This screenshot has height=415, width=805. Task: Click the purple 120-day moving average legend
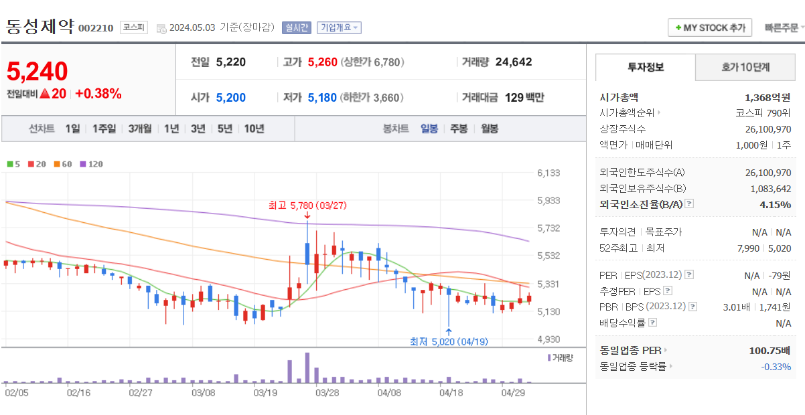pos(91,163)
